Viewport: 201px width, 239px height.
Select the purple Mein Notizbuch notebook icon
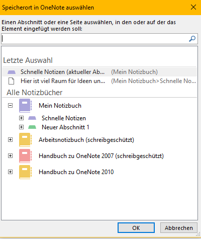pos(25,106)
